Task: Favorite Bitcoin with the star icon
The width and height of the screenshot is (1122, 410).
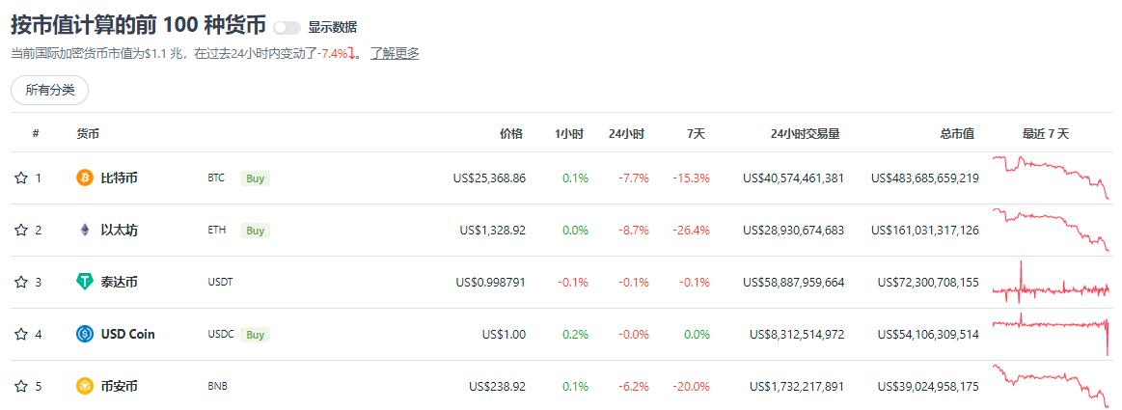Action: 20,178
